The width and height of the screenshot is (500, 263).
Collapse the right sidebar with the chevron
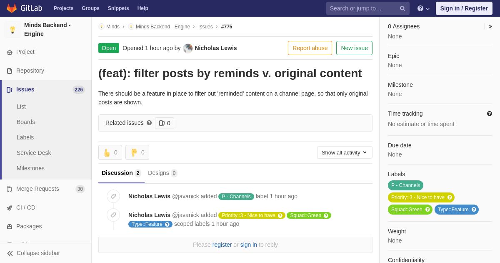tap(490, 26)
